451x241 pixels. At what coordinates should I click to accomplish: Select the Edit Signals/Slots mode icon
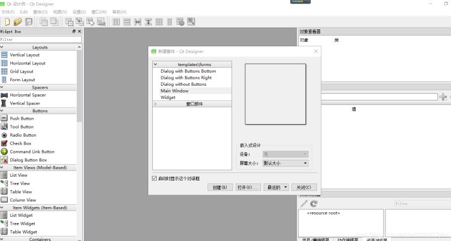(79, 21)
